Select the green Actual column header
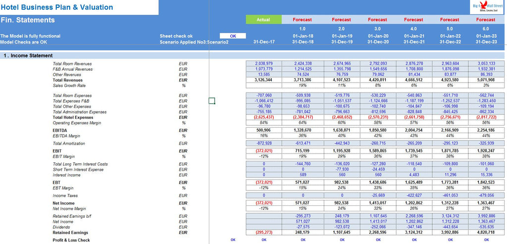The image size is (507, 244). (263, 20)
